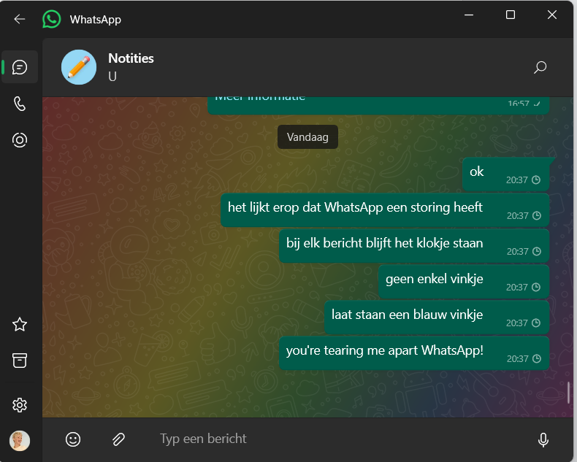Go back with the arrow in title bar
The width and height of the screenshot is (577, 462).
[20, 19]
